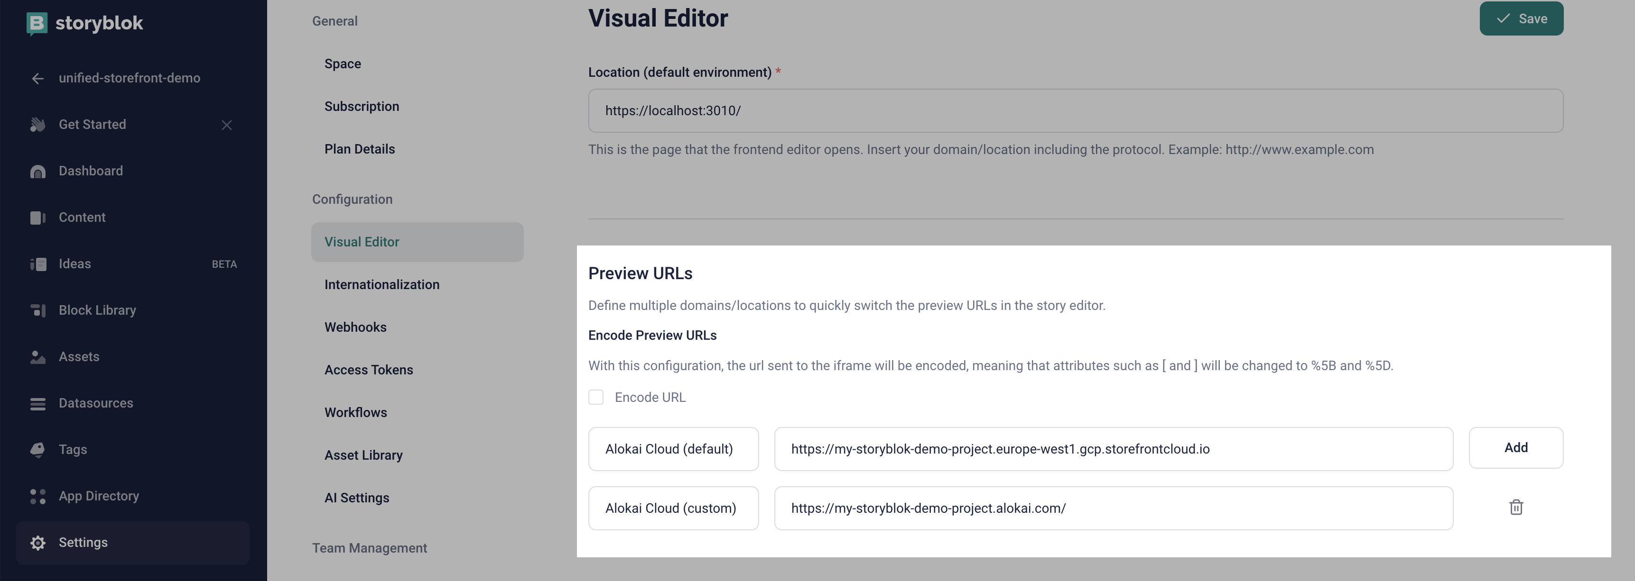This screenshot has width=1635, height=581.
Task: Select the Dashboard icon
Action: (x=37, y=171)
